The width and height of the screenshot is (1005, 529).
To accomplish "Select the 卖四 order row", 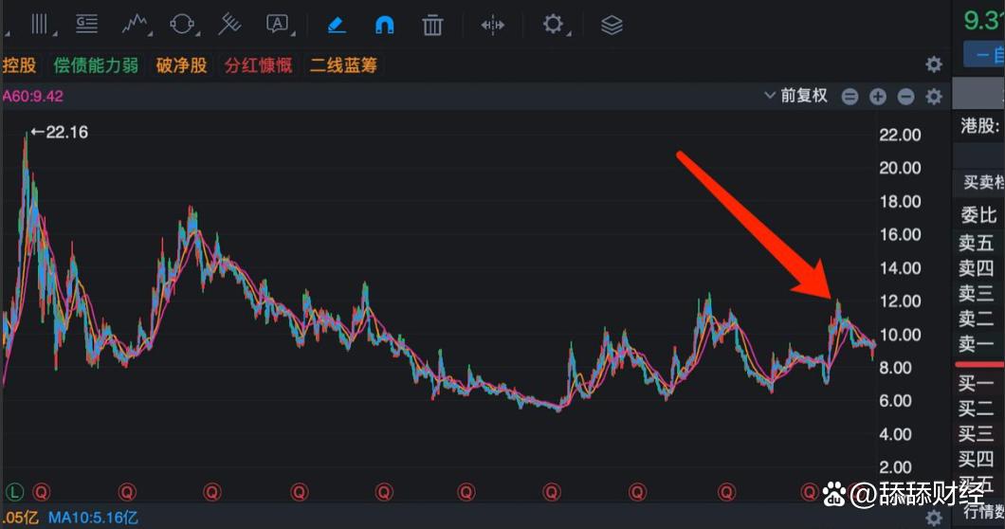I will (x=977, y=268).
